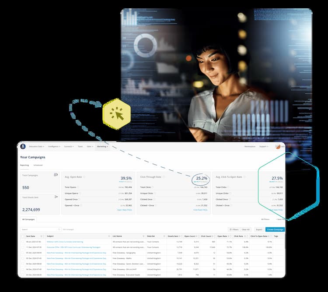
Task: Expand the Marketing menu dropdown
Action: coord(102,147)
